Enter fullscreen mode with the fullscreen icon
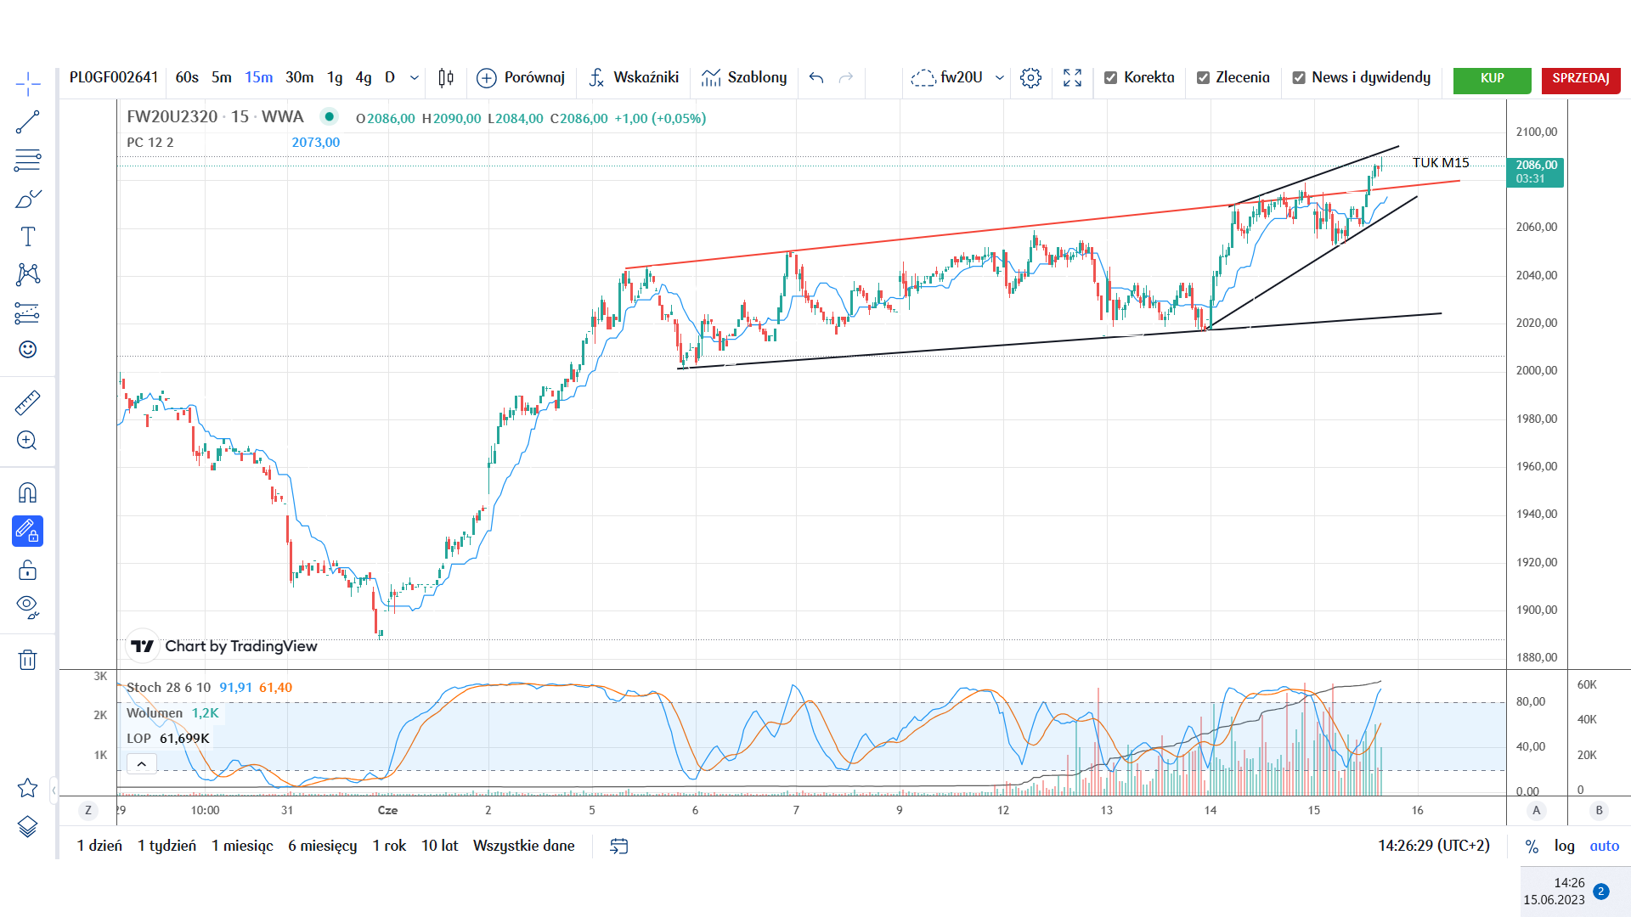1631x917 pixels. click(x=1072, y=78)
